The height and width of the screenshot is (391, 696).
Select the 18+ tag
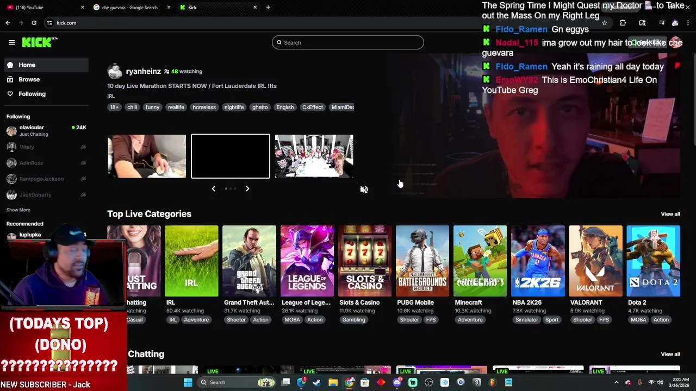(x=114, y=107)
